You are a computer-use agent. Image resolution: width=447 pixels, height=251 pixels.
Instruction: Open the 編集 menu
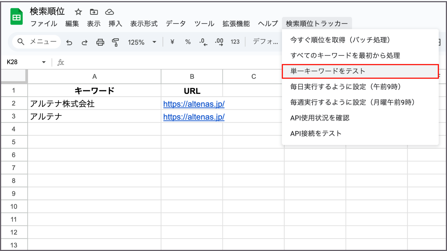click(x=72, y=24)
